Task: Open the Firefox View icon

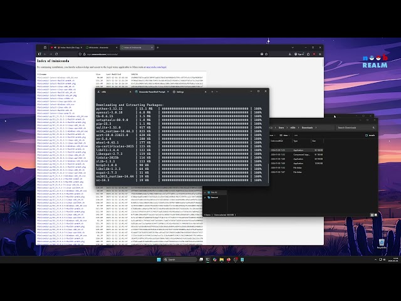Action: coord(45,48)
